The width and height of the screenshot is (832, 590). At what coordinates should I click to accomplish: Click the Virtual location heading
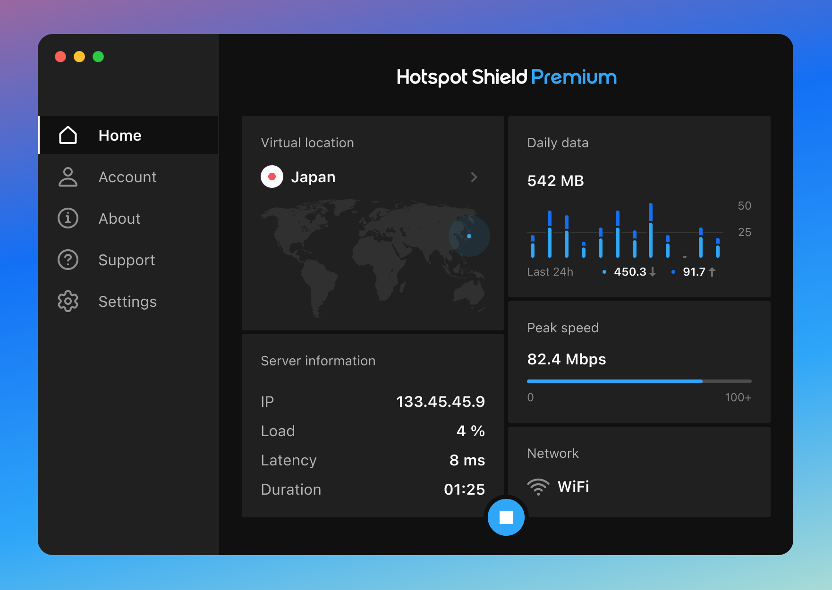pyautogui.click(x=307, y=143)
